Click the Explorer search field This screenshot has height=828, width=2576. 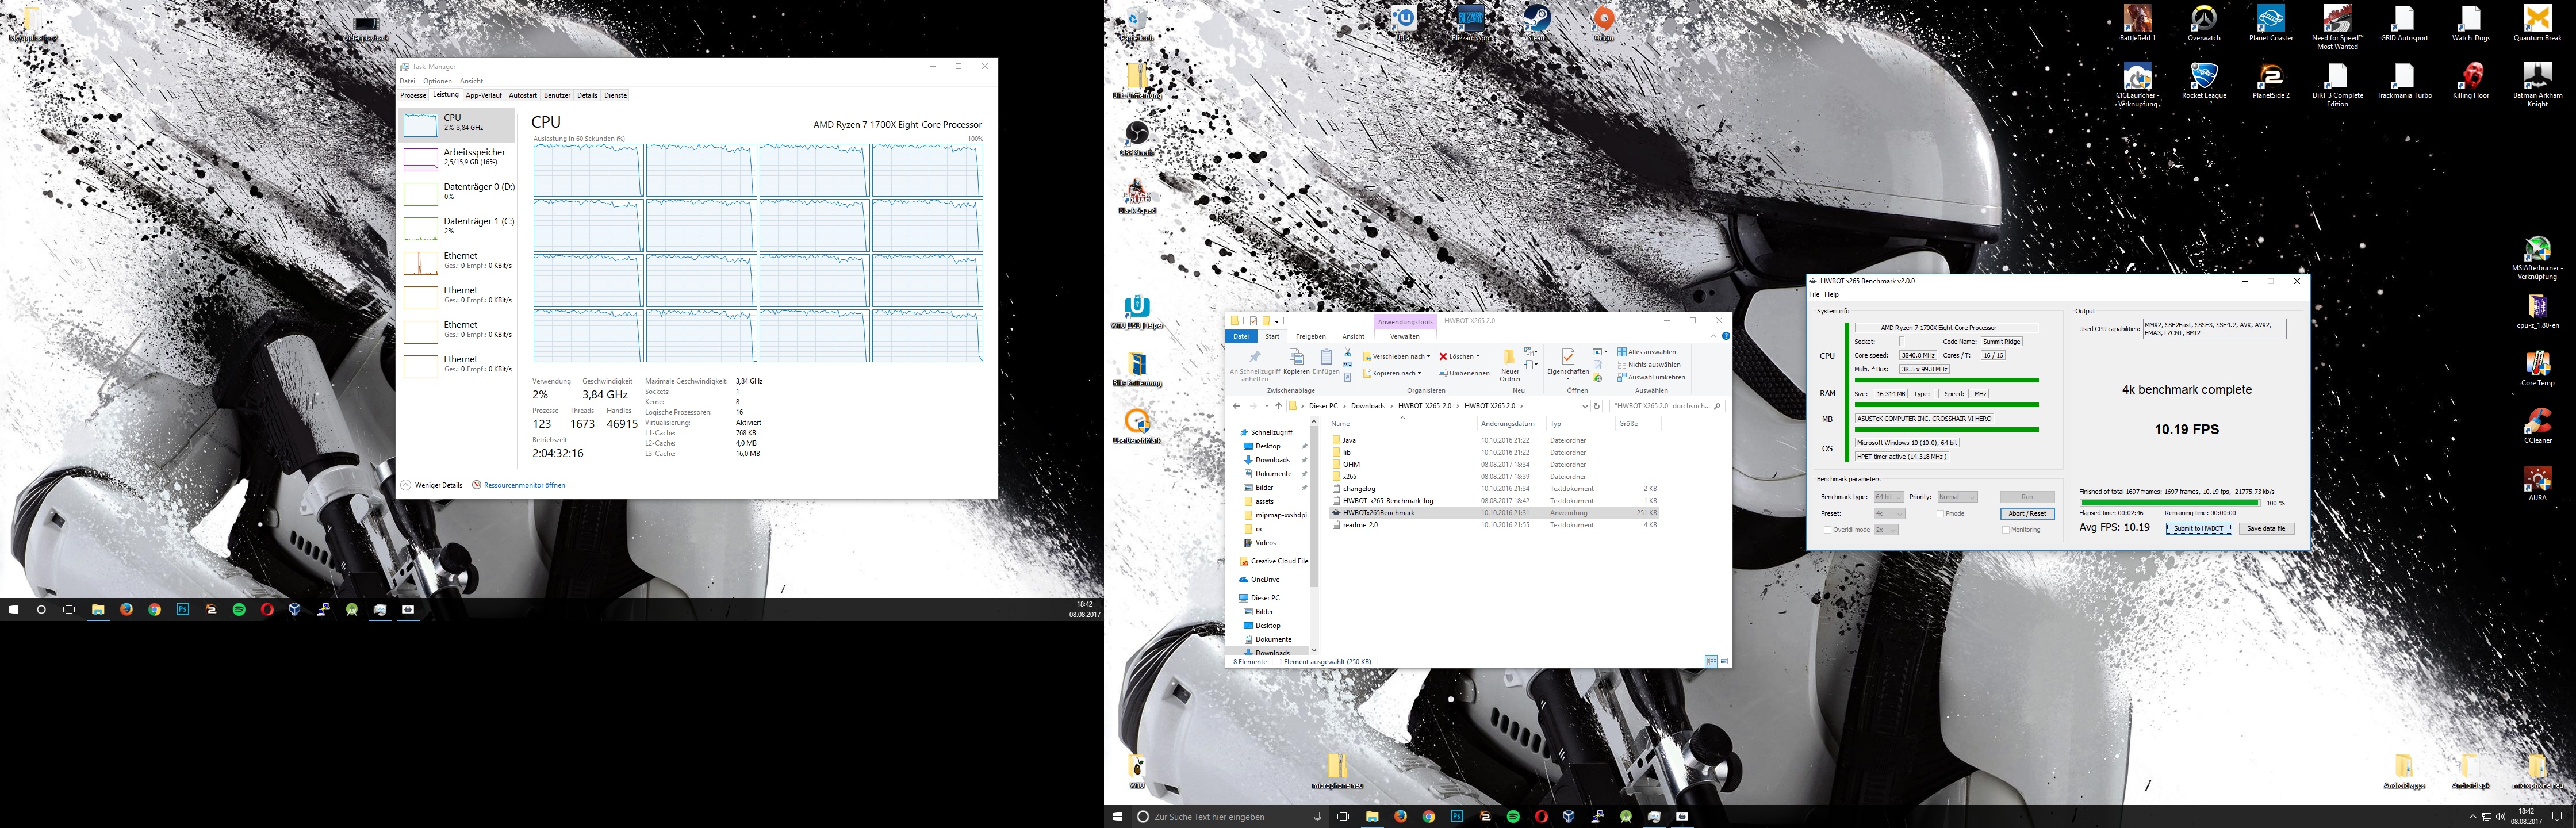click(x=1667, y=406)
